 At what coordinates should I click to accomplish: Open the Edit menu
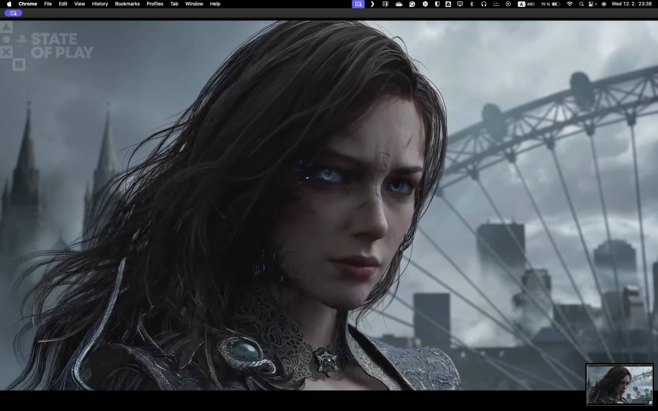[x=63, y=4]
